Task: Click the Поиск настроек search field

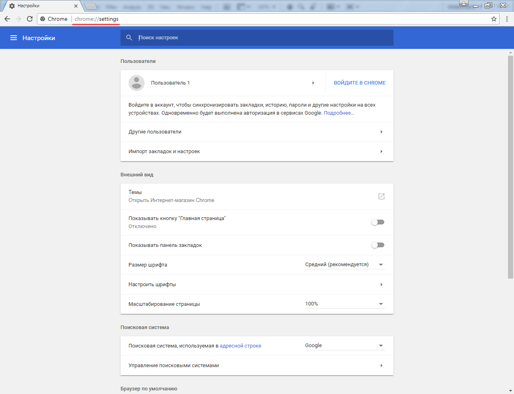Action: click(x=257, y=38)
